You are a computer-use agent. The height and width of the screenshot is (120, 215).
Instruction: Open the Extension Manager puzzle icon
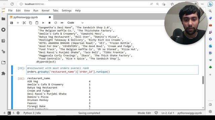click(3, 73)
